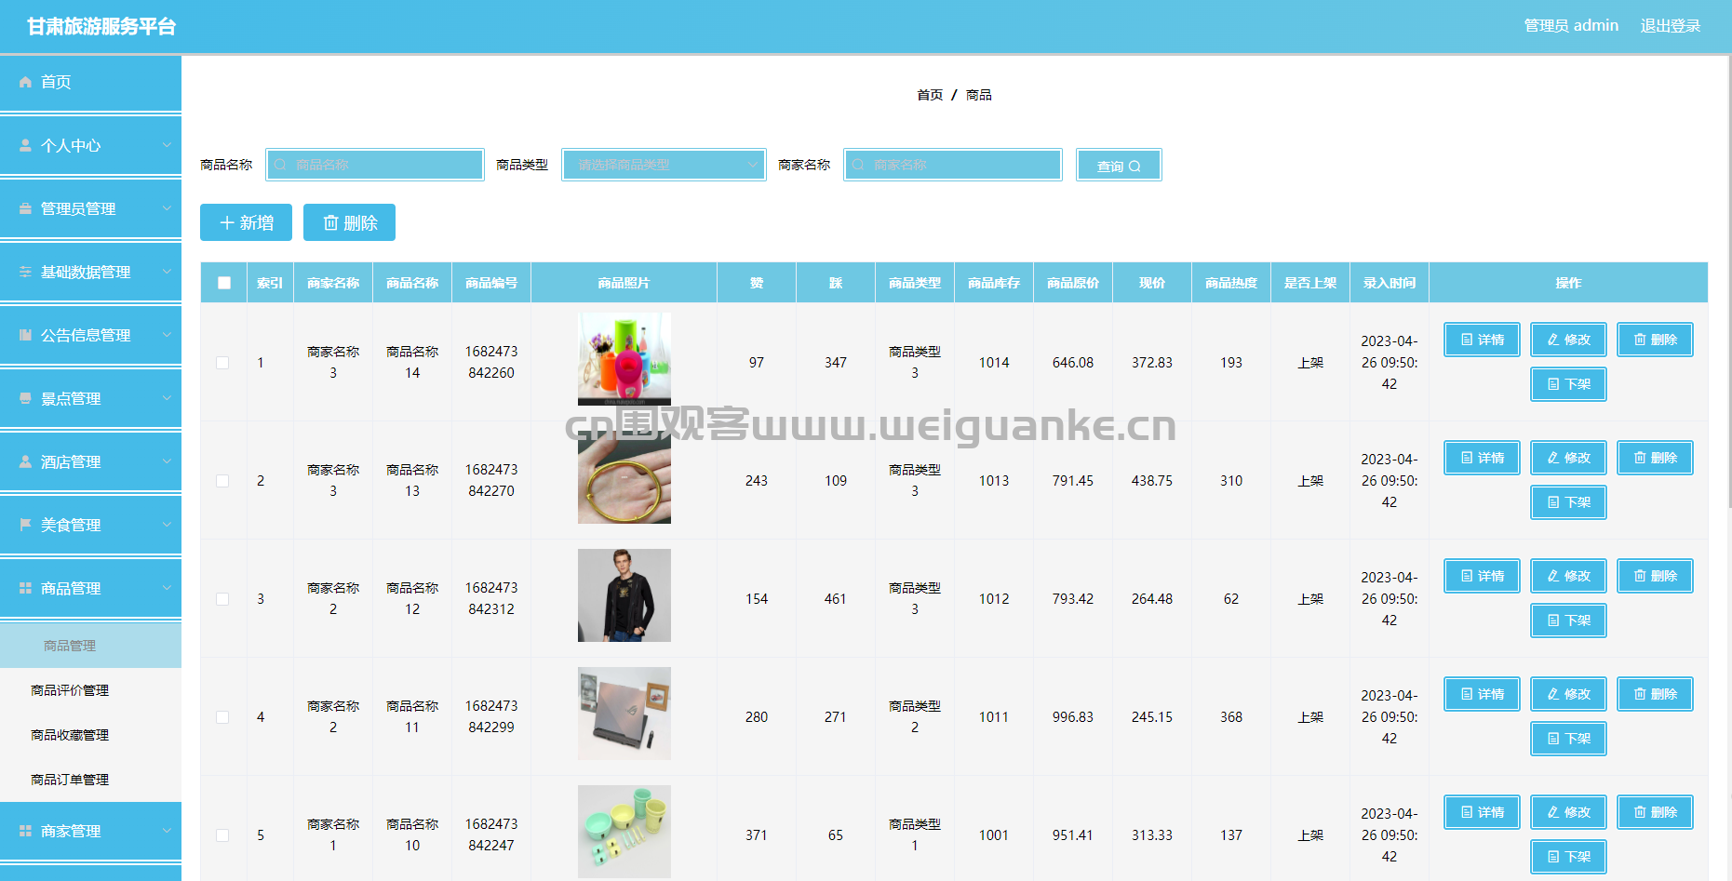This screenshot has height=881, width=1732.
Task: Expand the 景点管理 sidebar section
Action: point(90,398)
